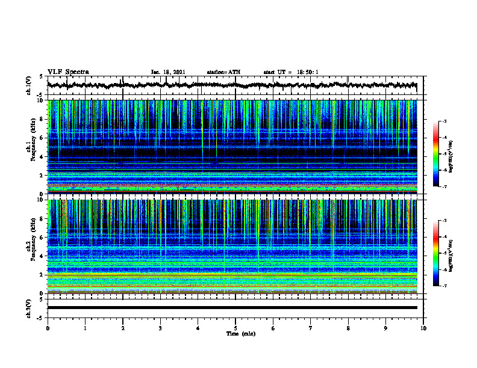Click the ch.1 voltage waveform trace panel

pos(235,85)
